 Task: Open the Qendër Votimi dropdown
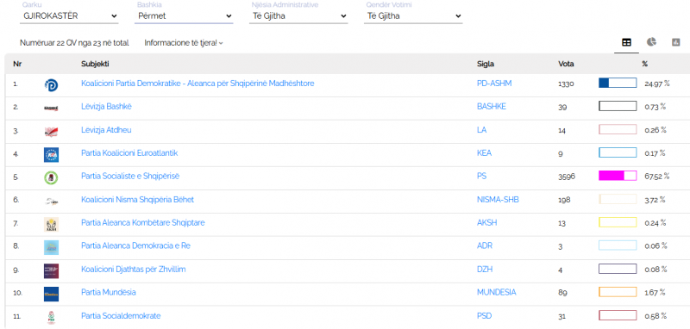tap(413, 16)
